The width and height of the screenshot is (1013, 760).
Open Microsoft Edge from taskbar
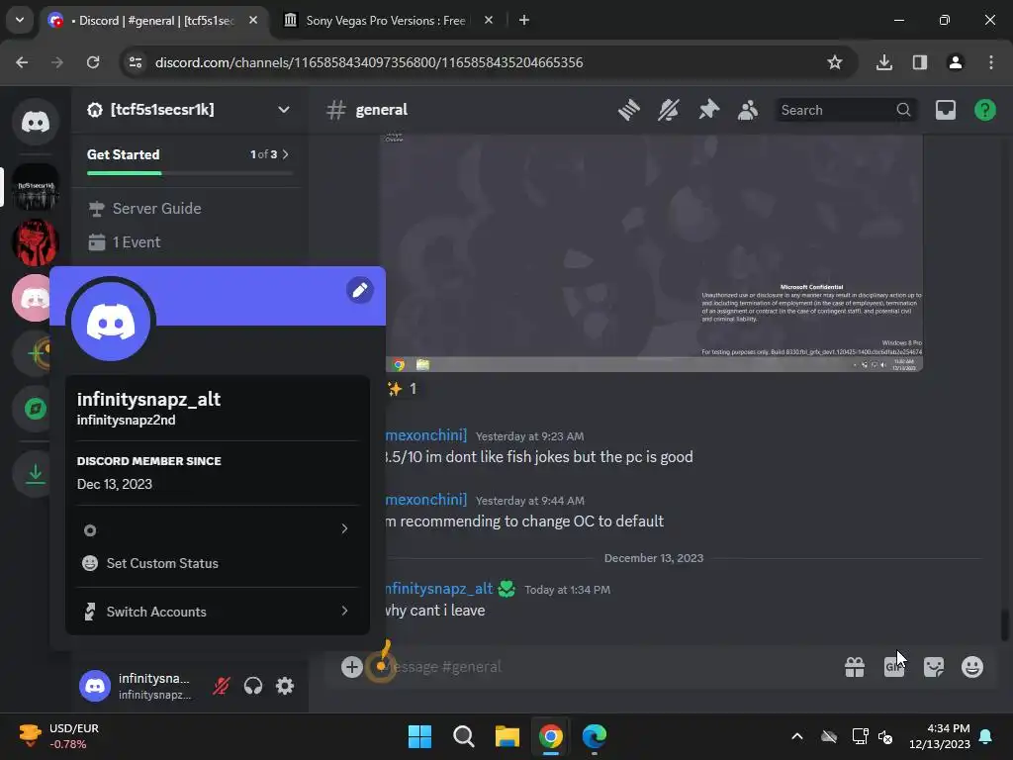(595, 736)
